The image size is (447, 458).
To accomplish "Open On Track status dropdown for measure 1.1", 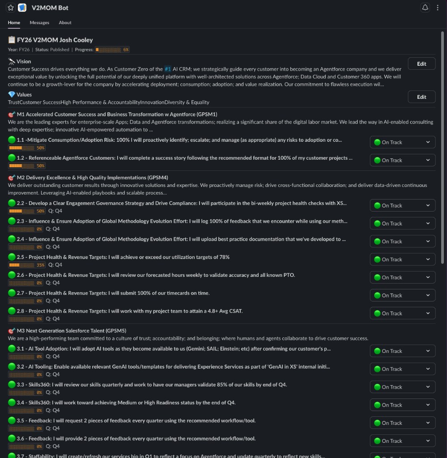I will (x=402, y=142).
